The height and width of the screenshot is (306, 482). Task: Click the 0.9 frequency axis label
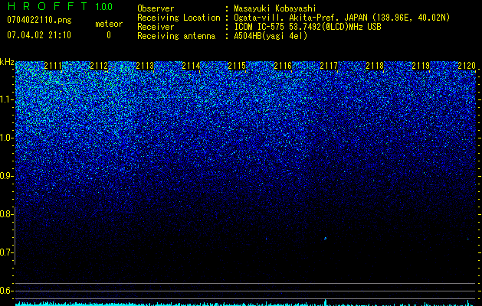click(5, 176)
